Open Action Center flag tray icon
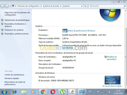127x95 pixels. 98,92
